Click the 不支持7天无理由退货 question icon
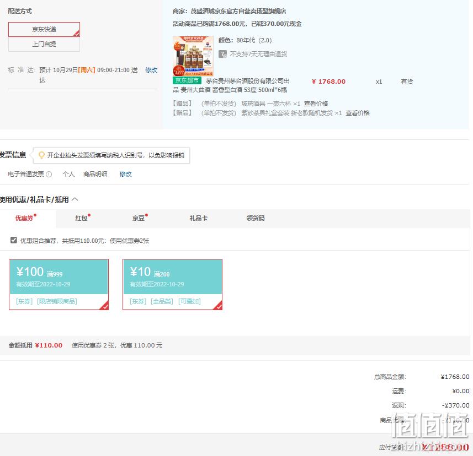Viewport: 473px width, 456px height. [222, 54]
